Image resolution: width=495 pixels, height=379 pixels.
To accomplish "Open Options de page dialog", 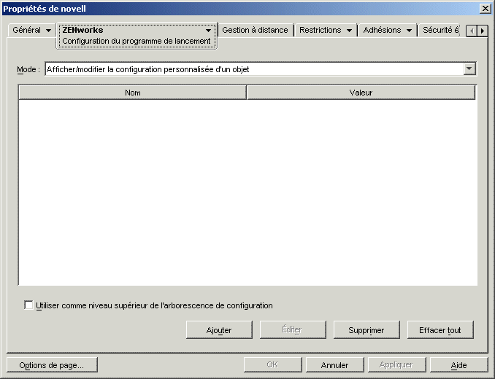I will 52,365.
